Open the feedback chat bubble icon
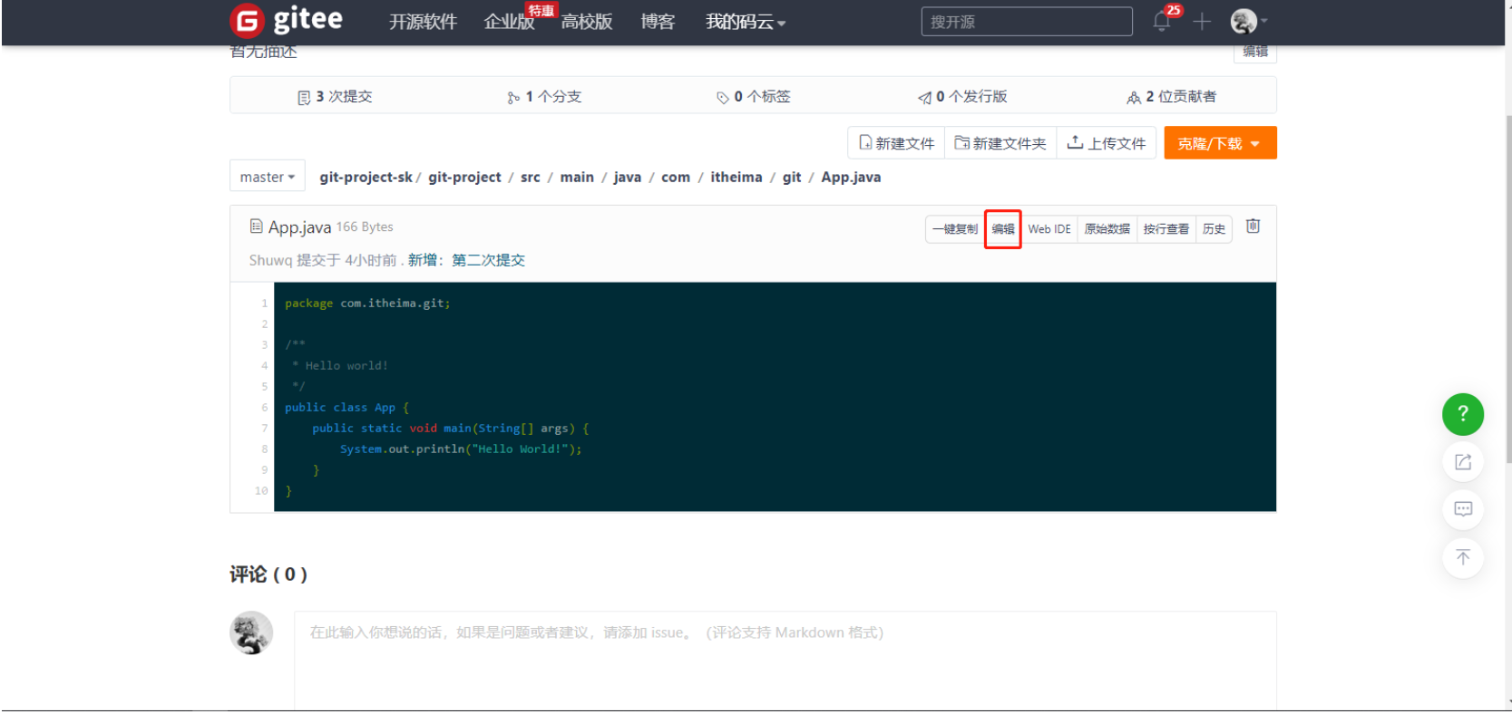 pos(1462,509)
